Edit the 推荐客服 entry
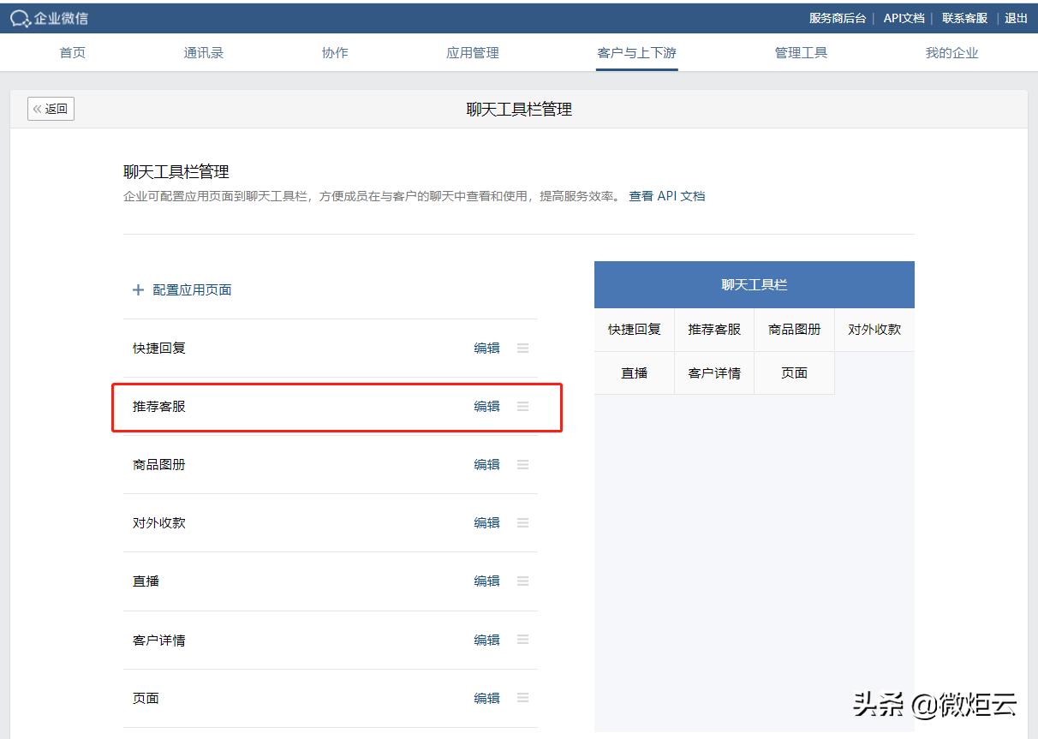The height and width of the screenshot is (739, 1038). 486,406
